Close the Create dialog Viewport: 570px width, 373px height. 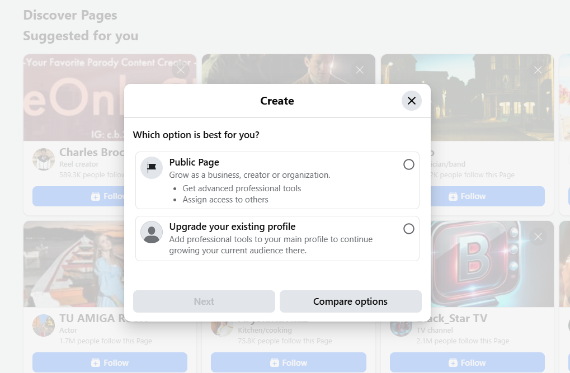[x=411, y=101]
